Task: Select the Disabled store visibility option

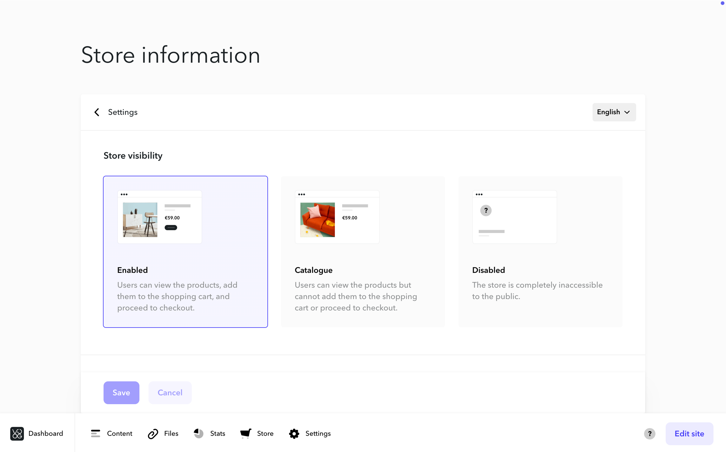Action: 540,252
